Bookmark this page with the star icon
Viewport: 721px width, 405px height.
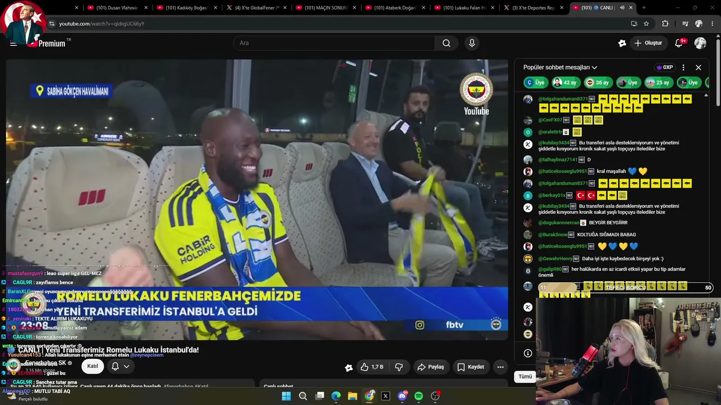(x=646, y=24)
